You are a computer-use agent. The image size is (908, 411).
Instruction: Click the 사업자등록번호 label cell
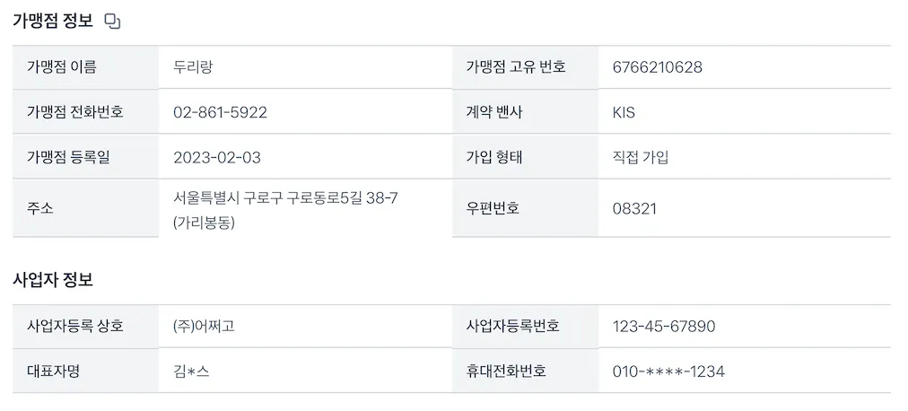click(512, 326)
